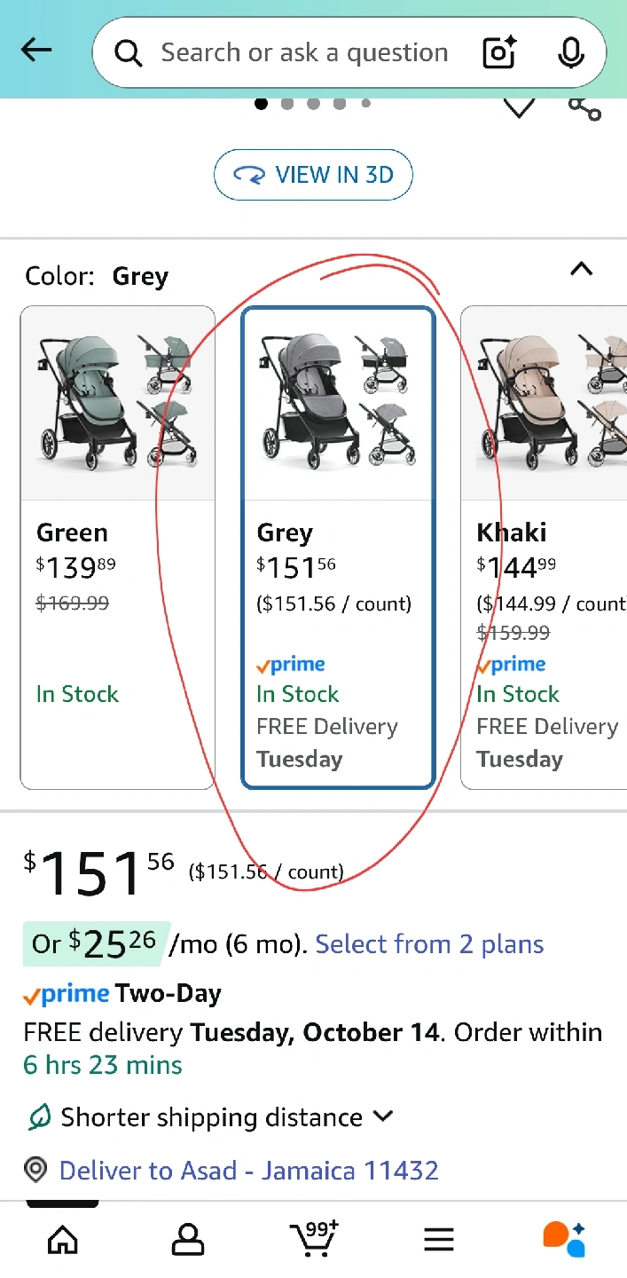627x1278 pixels.
Task: Open the account profile icon
Action: click(187, 1239)
